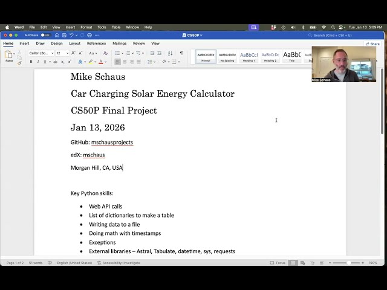This screenshot has height=290, width=387.
Task: Open the Change Case dropdown
Action: point(93,53)
